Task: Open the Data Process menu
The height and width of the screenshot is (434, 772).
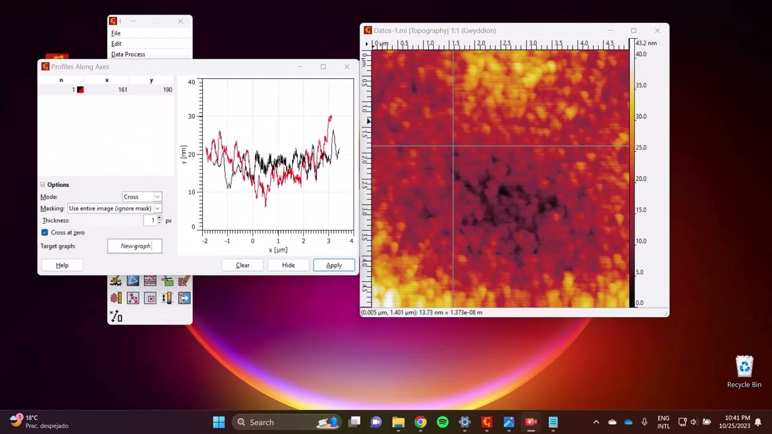Action: point(128,54)
